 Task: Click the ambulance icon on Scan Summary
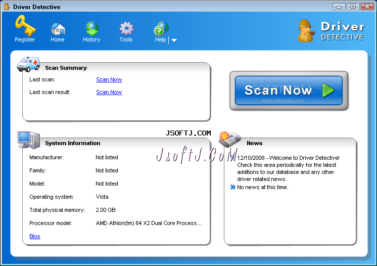[28, 64]
